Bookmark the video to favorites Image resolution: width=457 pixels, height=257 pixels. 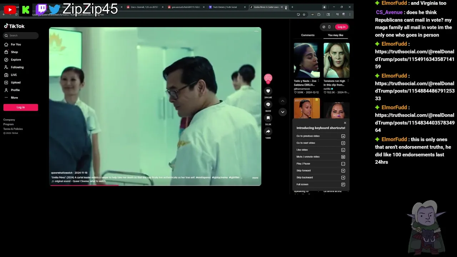coord(268,118)
